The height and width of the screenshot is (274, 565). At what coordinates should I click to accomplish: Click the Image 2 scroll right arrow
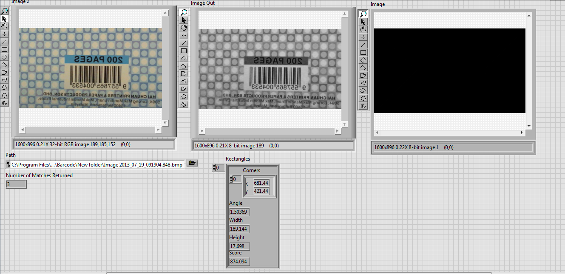[159, 130]
